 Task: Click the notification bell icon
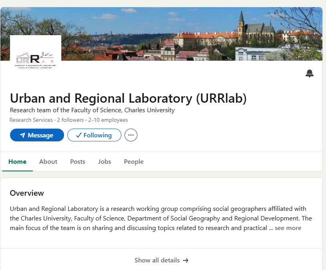click(x=309, y=73)
